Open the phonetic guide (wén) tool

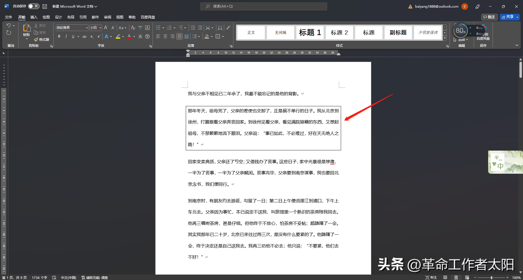pyautogui.click(x=140, y=28)
